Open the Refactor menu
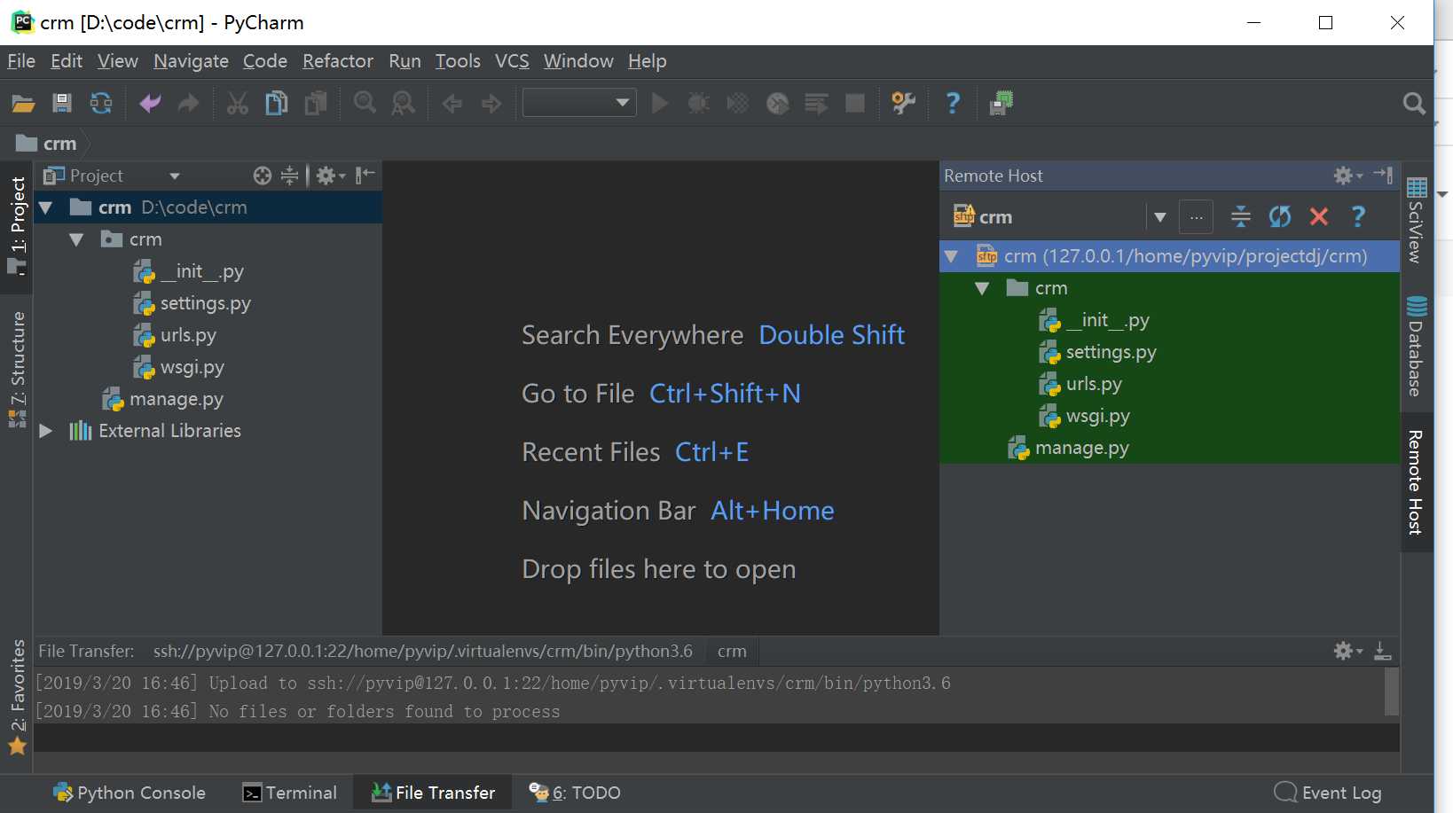1453x813 pixels. click(x=338, y=61)
